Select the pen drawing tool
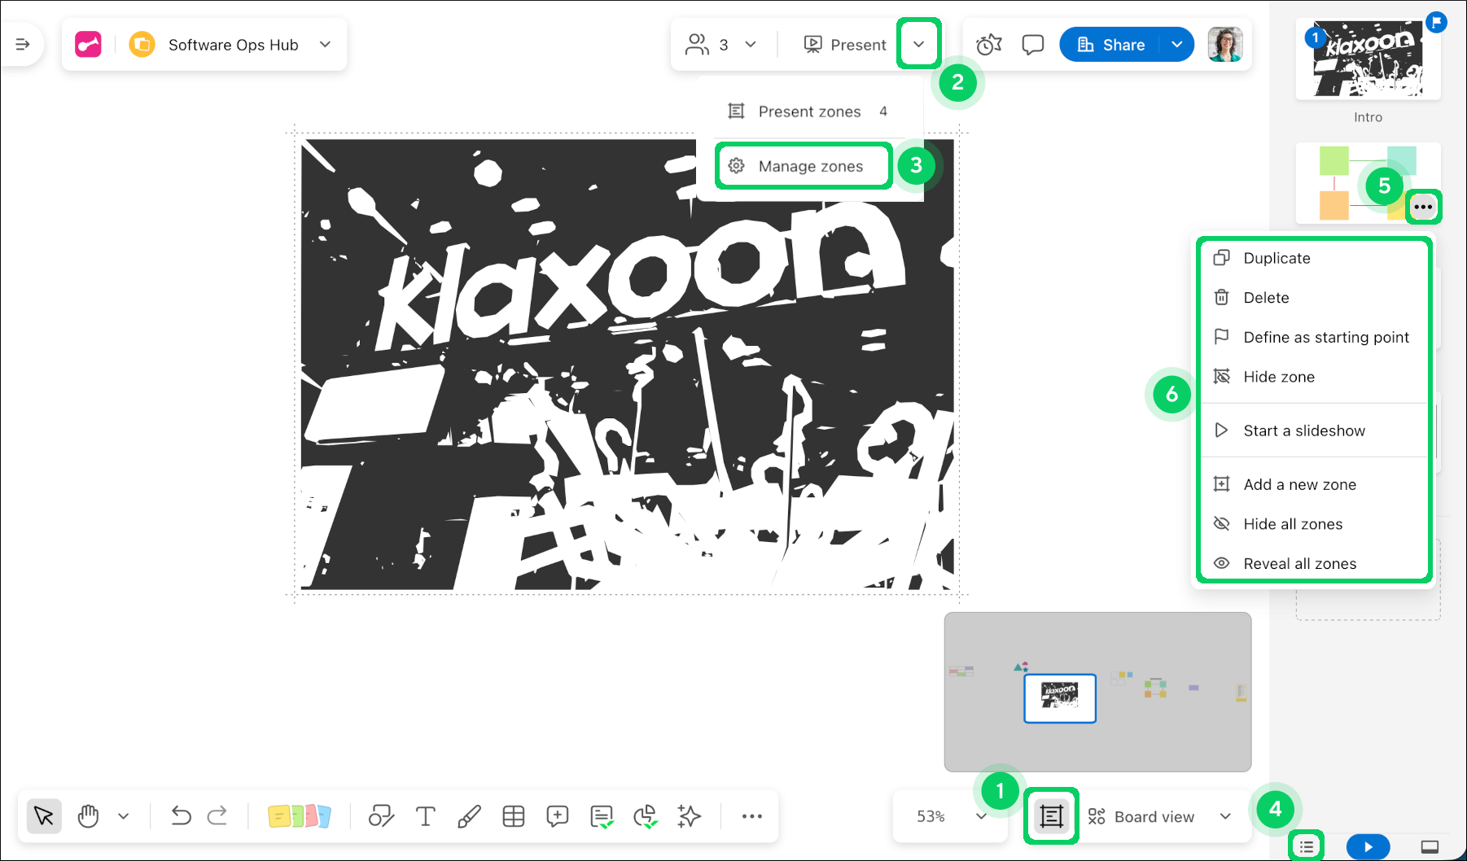Viewport: 1467px width, 861px height. pos(469,816)
